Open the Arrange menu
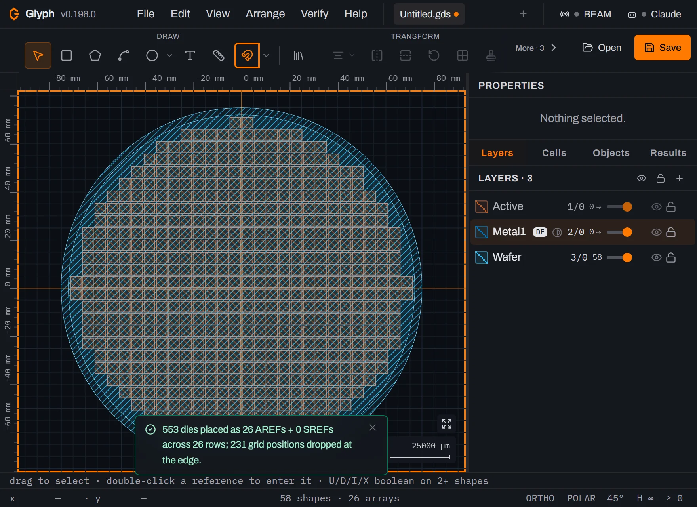 click(x=265, y=14)
